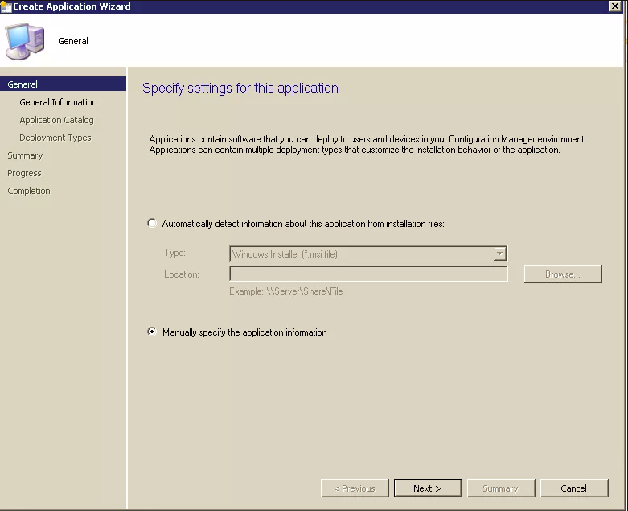Screen dimensions: 628x511
Task: Click the 'Location:' label
Action: point(182,274)
